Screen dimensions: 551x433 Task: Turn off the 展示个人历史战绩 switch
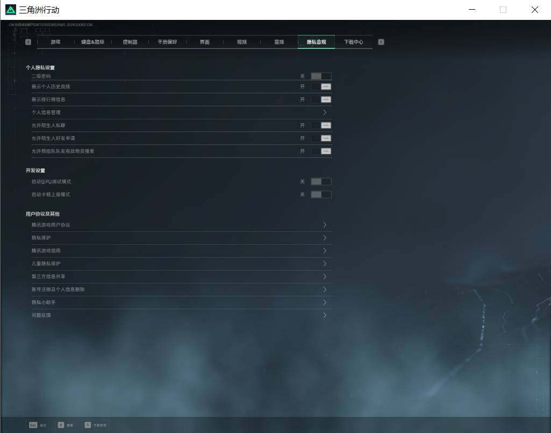click(321, 87)
